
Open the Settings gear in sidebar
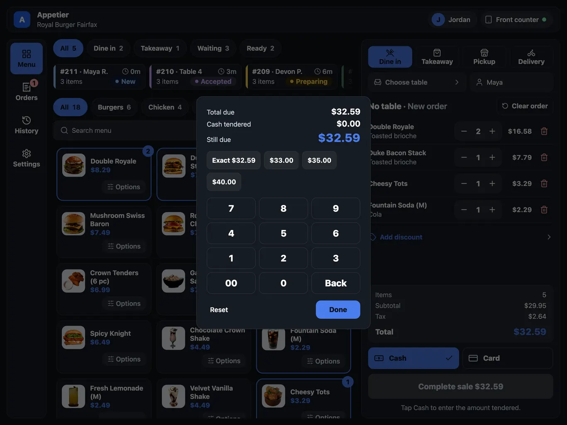coord(27,158)
